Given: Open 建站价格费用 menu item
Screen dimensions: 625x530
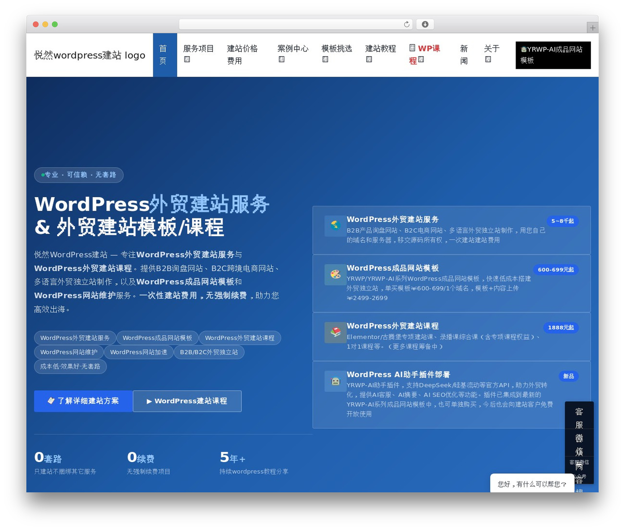Looking at the screenshot, I should point(242,55).
